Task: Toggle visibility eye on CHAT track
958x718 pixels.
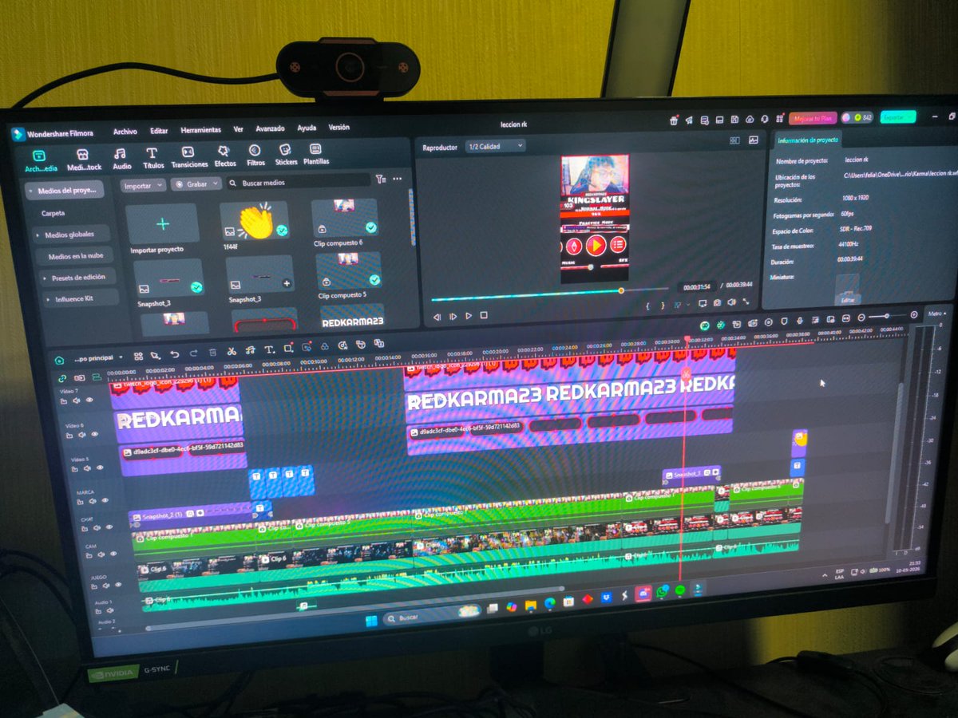Action: tap(109, 527)
